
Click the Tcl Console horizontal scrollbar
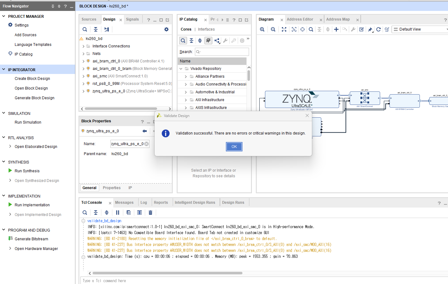pyautogui.click(x=167, y=273)
